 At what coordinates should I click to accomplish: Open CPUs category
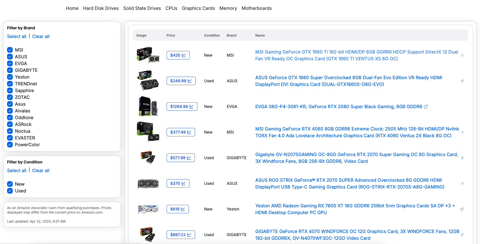pyautogui.click(x=171, y=8)
